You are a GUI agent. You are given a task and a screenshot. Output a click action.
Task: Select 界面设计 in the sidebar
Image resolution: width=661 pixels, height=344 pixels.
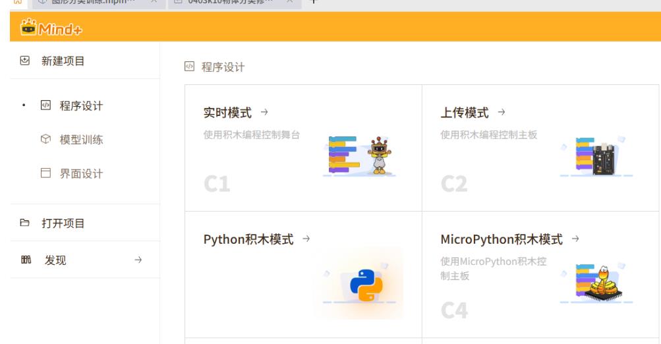[81, 174]
